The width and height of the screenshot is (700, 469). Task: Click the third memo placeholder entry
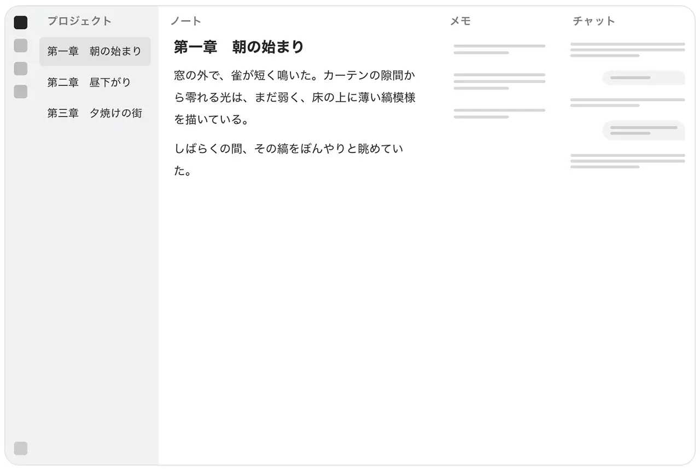[x=499, y=113]
